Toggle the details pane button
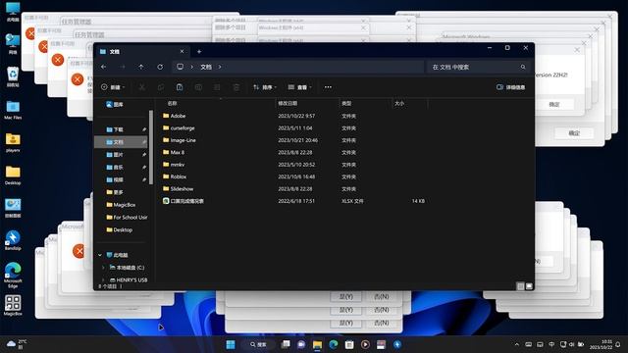Image resolution: width=628 pixels, height=353 pixels. click(510, 87)
